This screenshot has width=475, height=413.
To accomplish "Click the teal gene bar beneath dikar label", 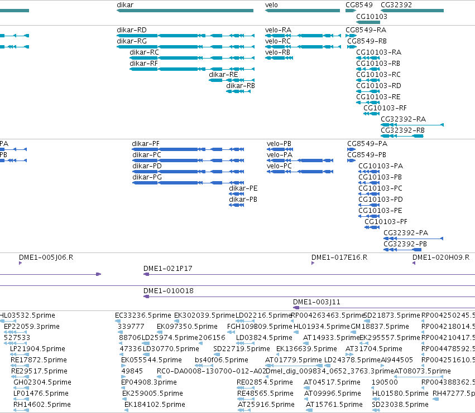I will click(185, 11).
